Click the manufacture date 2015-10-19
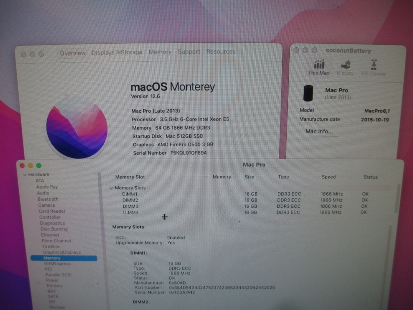 click(375, 120)
